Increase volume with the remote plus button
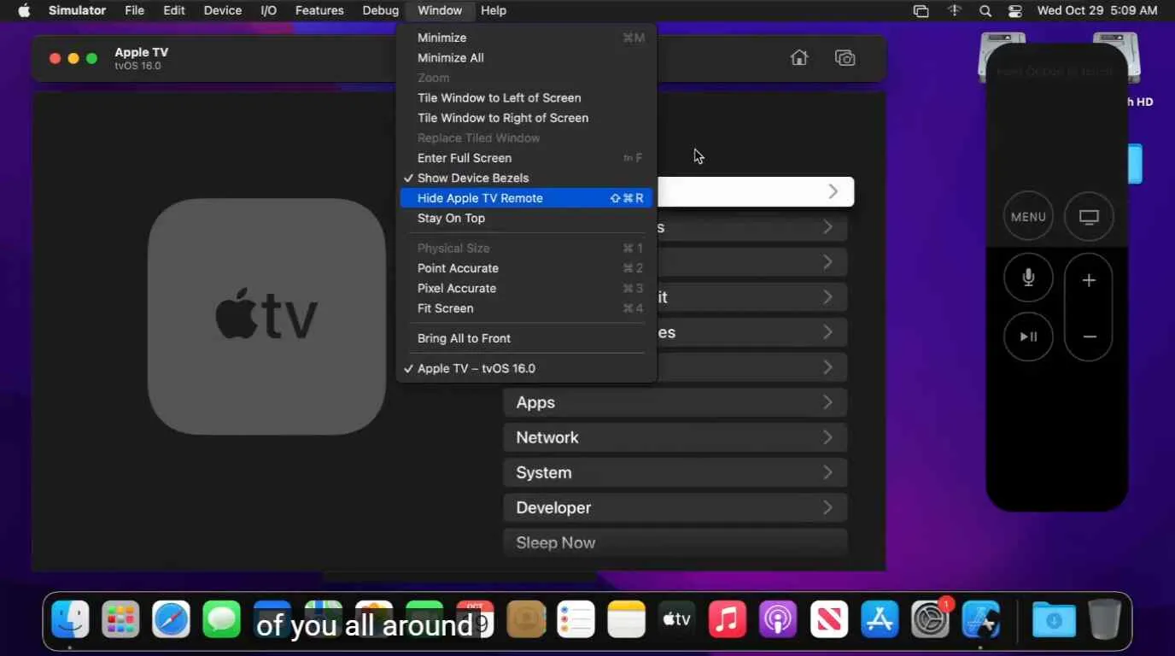This screenshot has height=656, width=1175. [x=1089, y=280]
